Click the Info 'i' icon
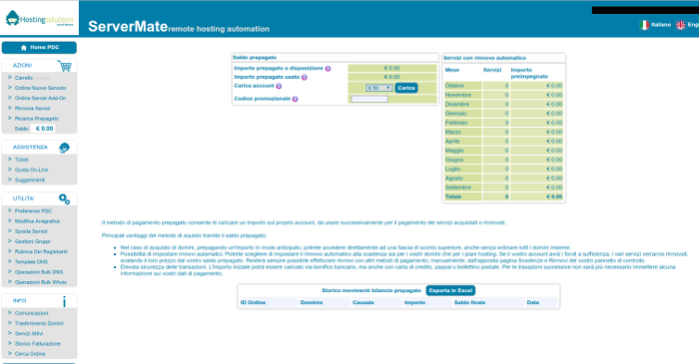The width and height of the screenshot is (699, 364). (64, 302)
